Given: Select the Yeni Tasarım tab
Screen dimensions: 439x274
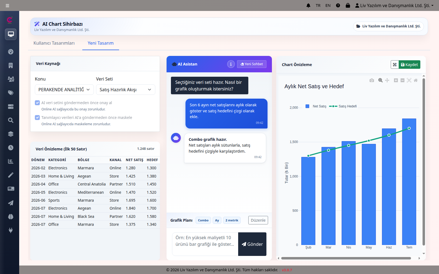Looking at the screenshot, I should coord(101,43).
